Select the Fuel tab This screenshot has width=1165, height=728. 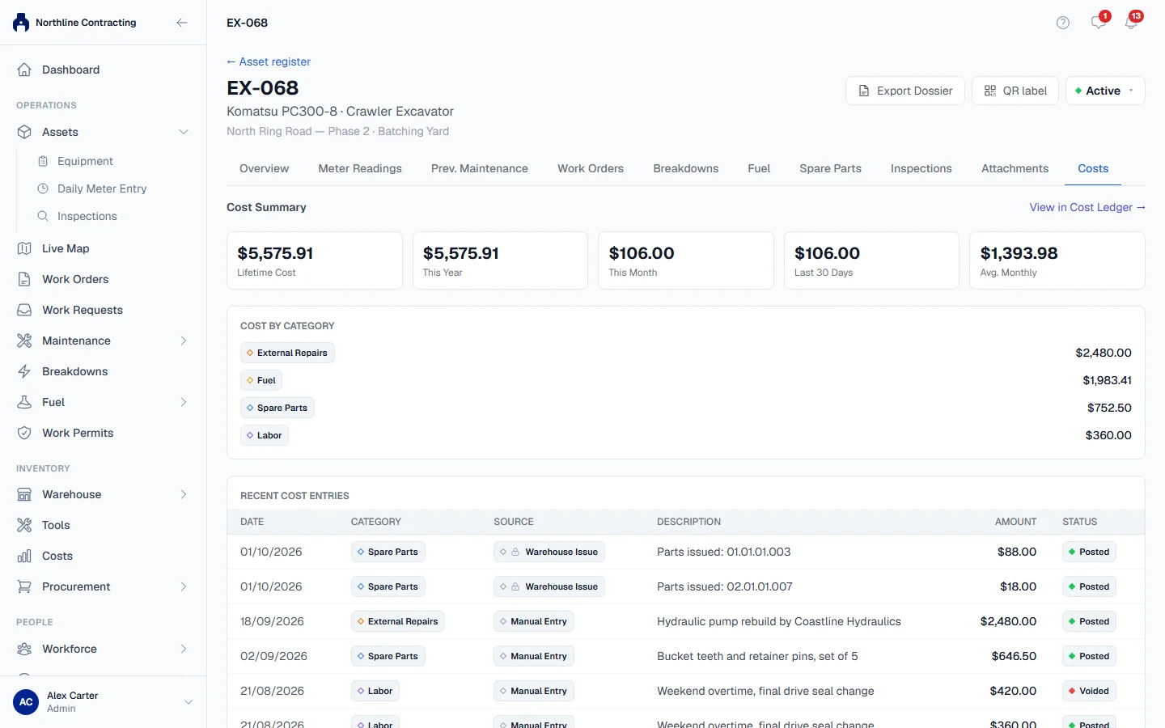pos(759,168)
